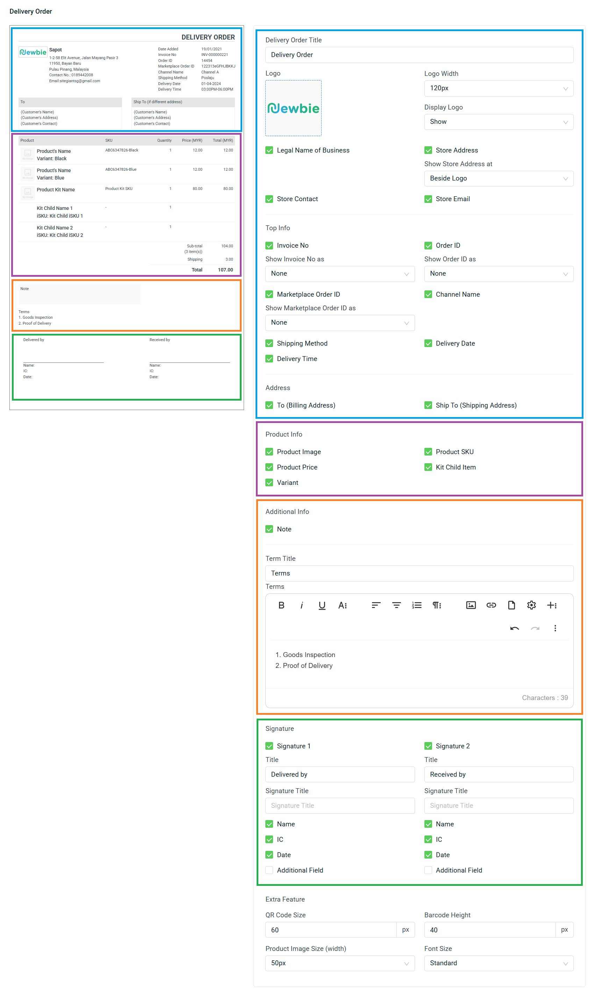Underline text in Terms editor
The image size is (595, 995).
tap(322, 605)
